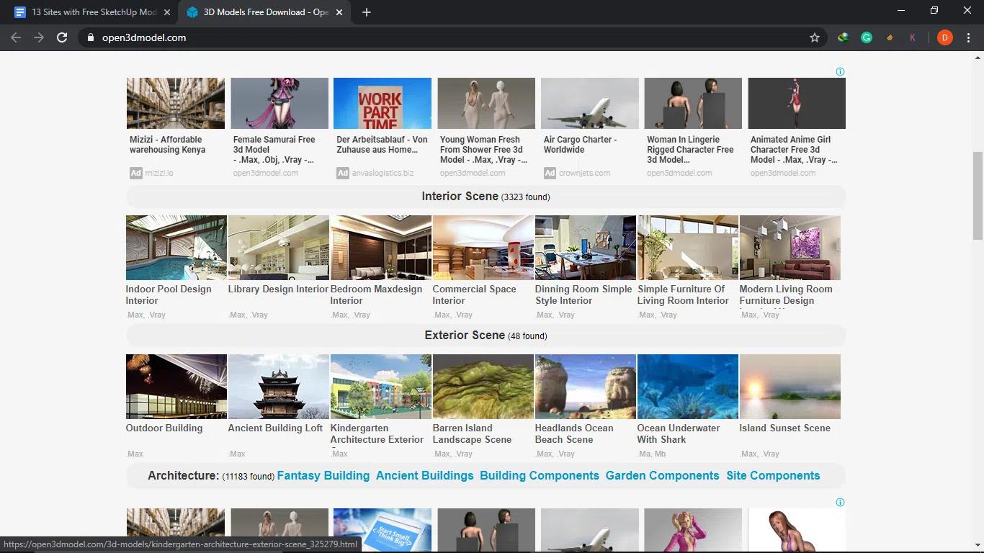
Task: Click the back navigation arrow
Action: pos(15,37)
